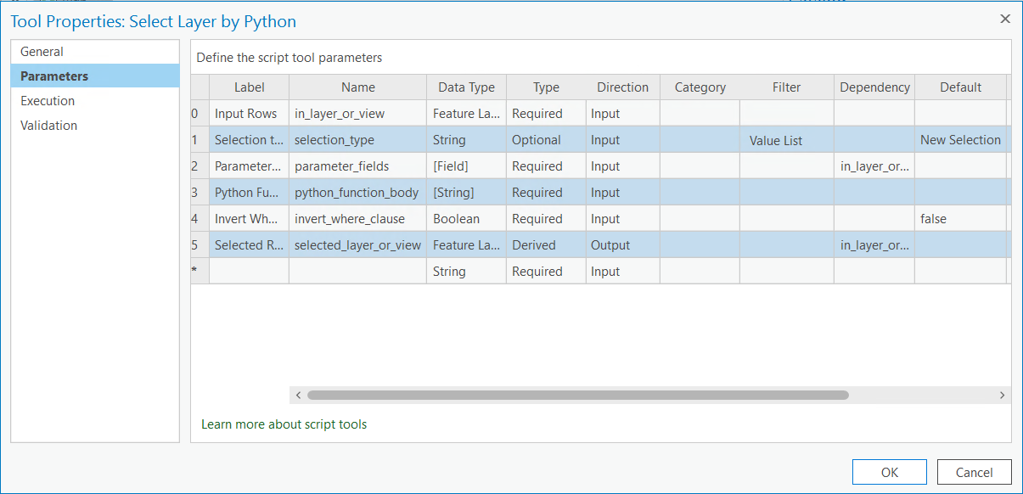Edit the Value List filter cell
The height and width of the screenshot is (494, 1023).
786,141
